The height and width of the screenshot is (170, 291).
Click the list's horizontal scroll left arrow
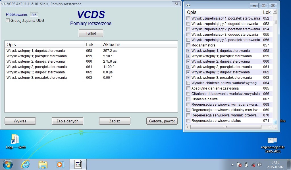(188, 127)
